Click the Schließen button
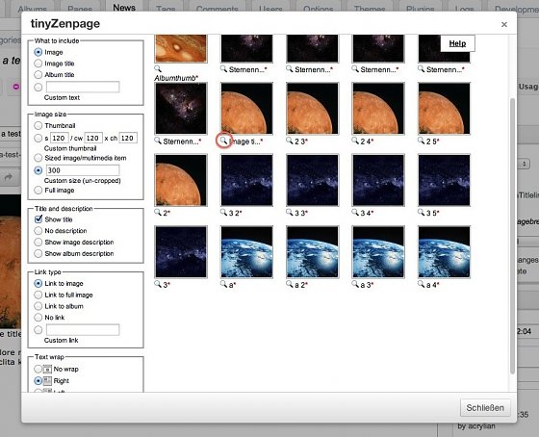The height and width of the screenshot is (437, 539). [x=485, y=408]
